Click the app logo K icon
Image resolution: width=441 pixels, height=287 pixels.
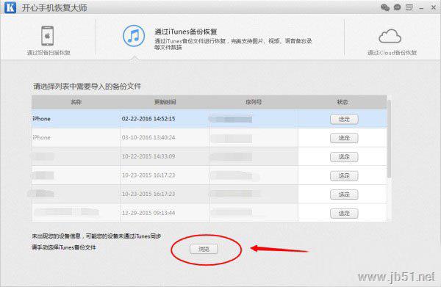10,7
